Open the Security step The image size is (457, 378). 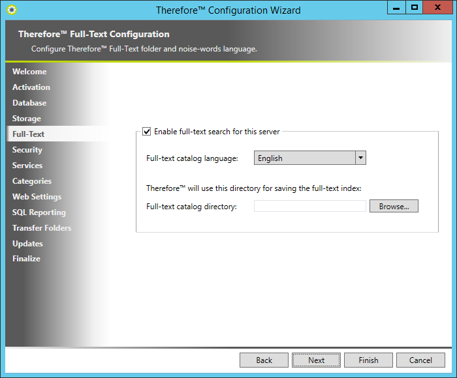coord(27,150)
